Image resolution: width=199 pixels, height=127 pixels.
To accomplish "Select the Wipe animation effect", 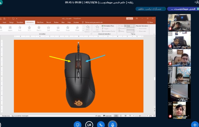I will [58, 28].
